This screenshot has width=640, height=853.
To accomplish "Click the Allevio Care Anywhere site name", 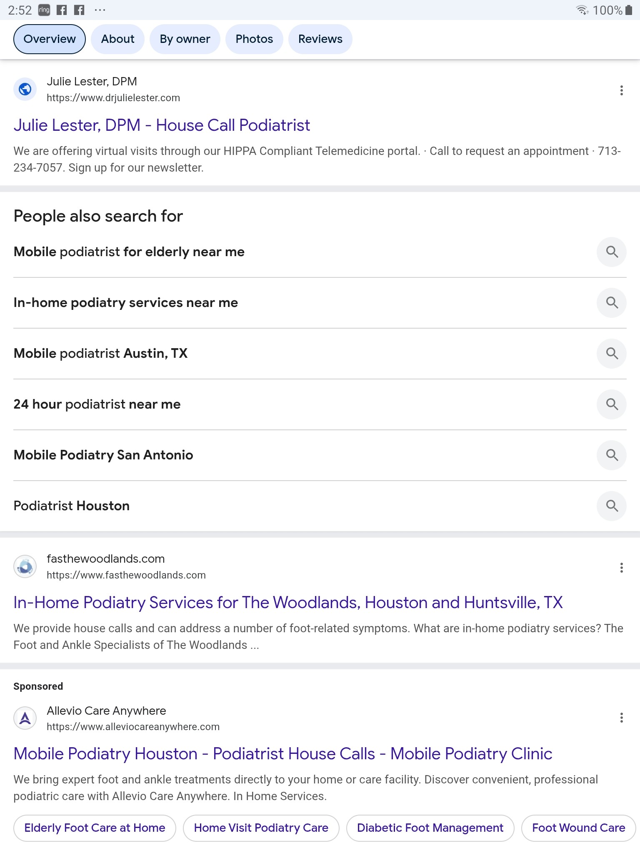I will pos(106,711).
